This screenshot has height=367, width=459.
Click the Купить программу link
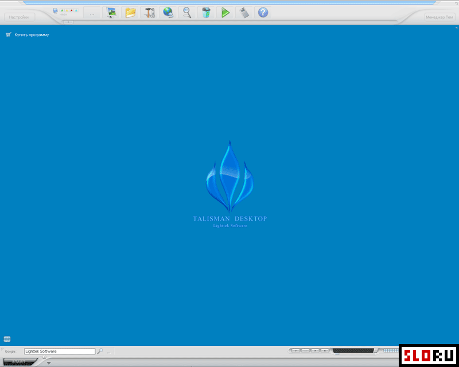(32, 35)
